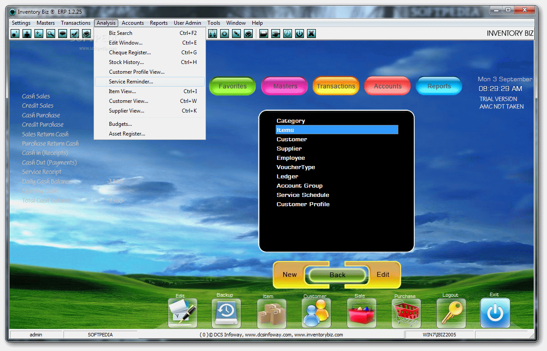This screenshot has width=547, height=351.
Task: Click the magnifying glass toolbar icon
Action: (51, 33)
